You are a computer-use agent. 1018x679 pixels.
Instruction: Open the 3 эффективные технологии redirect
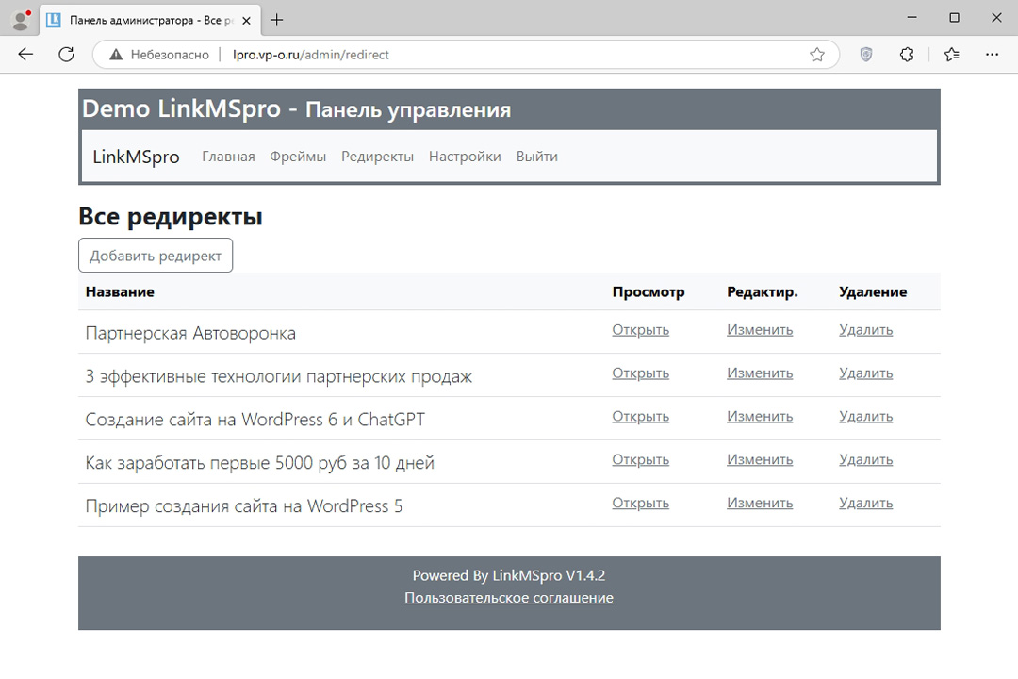click(x=640, y=373)
